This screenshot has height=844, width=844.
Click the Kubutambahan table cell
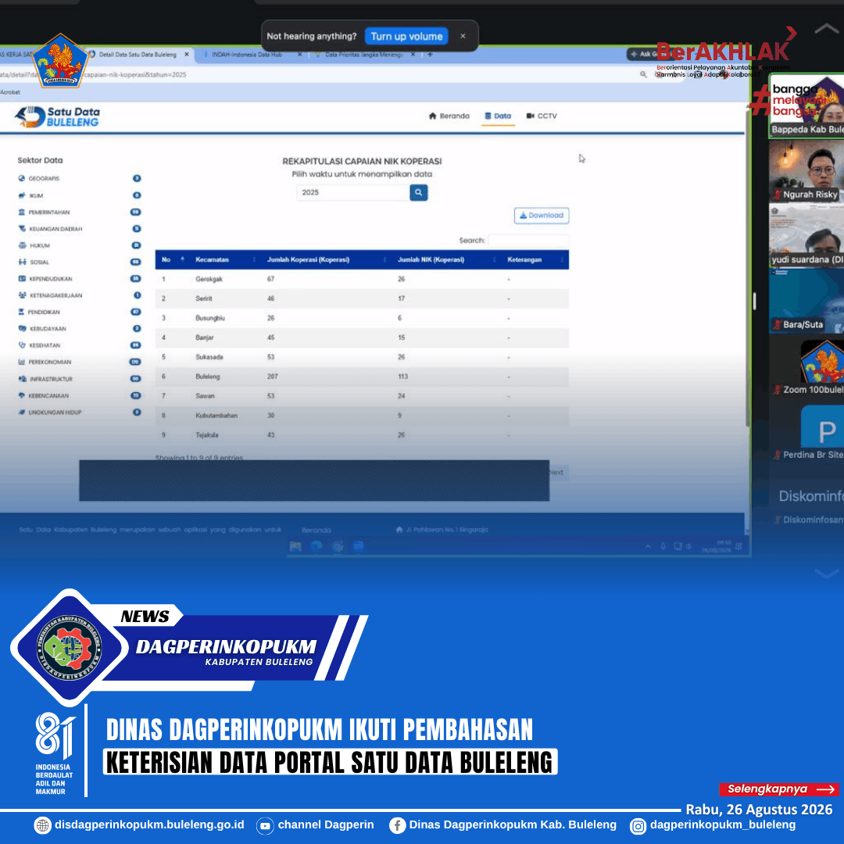click(x=216, y=416)
